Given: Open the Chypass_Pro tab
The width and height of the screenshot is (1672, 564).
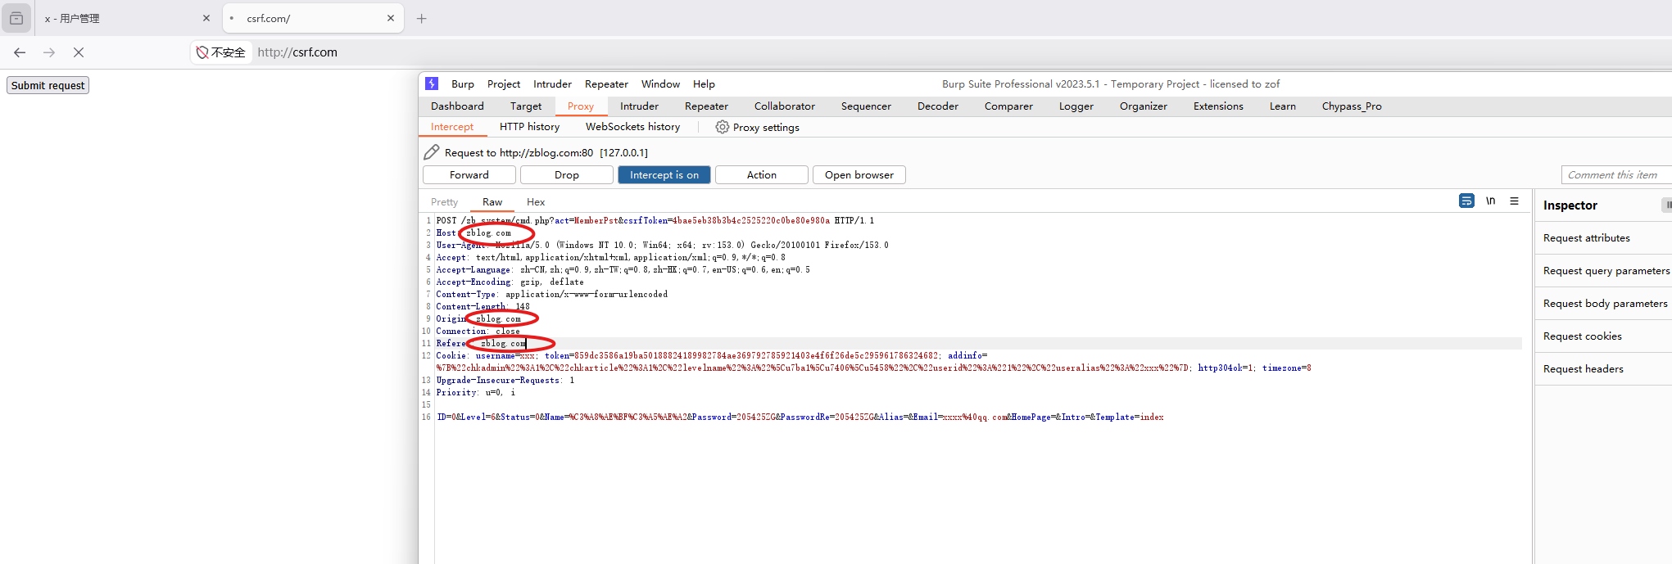Looking at the screenshot, I should 1352,106.
